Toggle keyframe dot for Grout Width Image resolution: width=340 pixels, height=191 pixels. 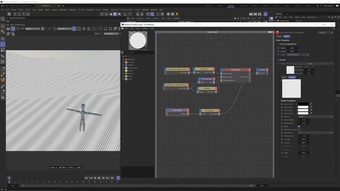[x=282, y=120]
